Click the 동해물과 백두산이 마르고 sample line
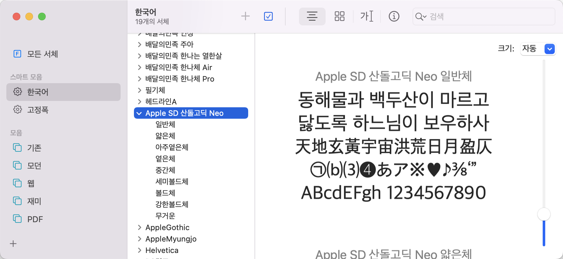 394,100
